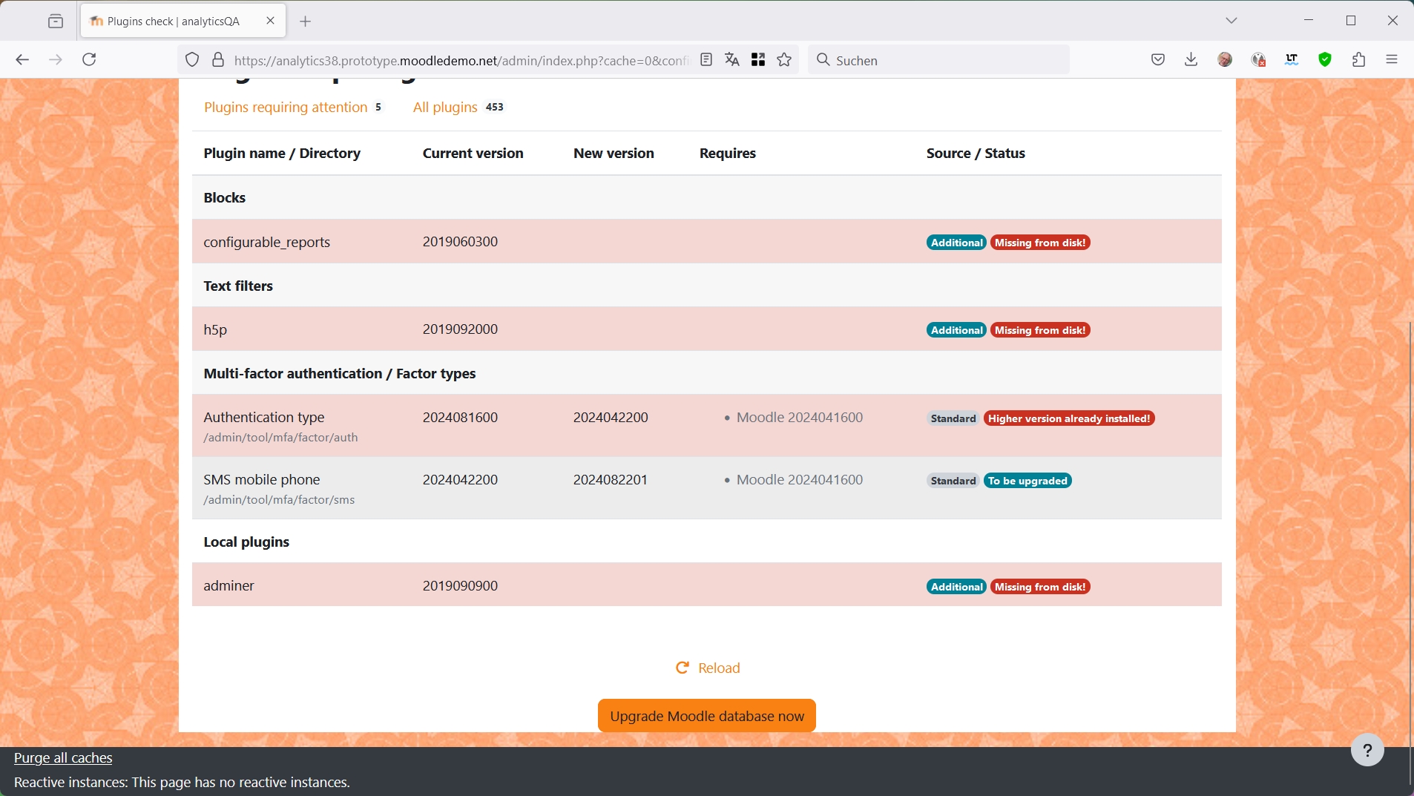Viewport: 1414px width, 796px height.
Task: Click the forward navigation arrow
Action: (x=56, y=60)
